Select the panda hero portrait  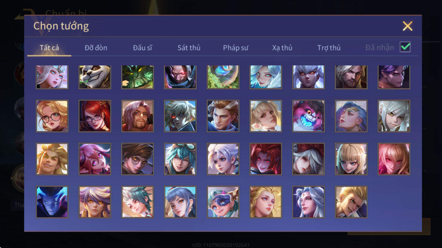95,77
